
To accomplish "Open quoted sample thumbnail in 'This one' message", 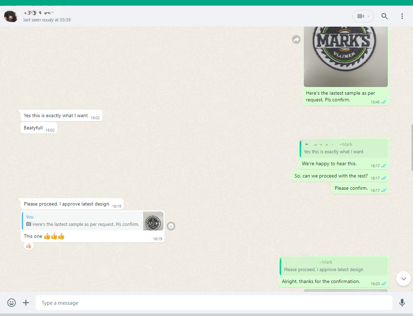I will [x=153, y=221].
